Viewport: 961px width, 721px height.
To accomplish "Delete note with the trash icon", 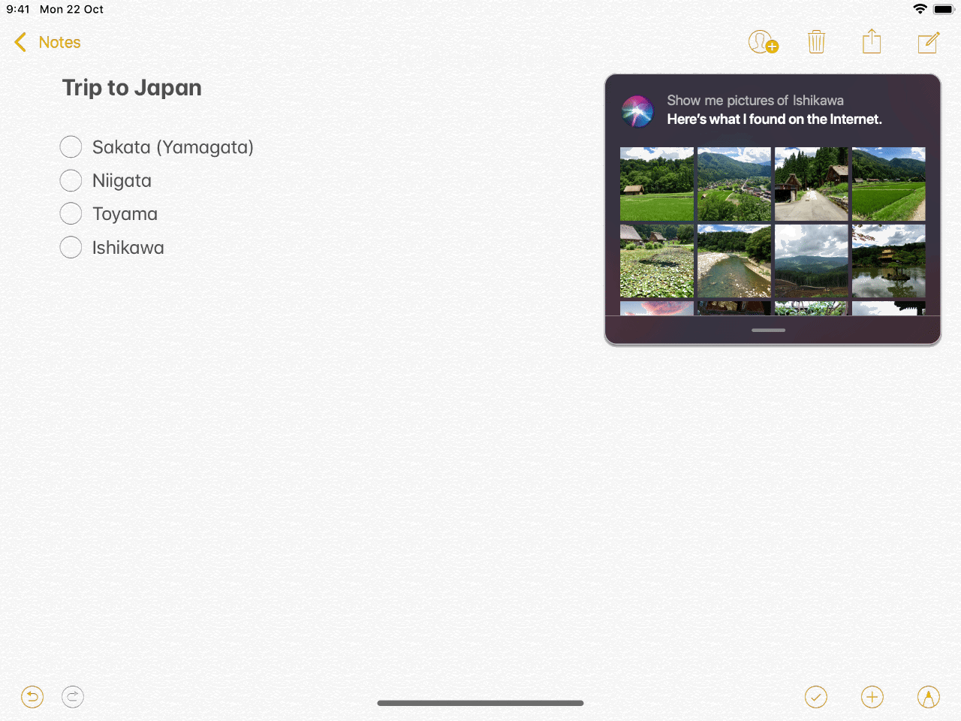I will 816,42.
